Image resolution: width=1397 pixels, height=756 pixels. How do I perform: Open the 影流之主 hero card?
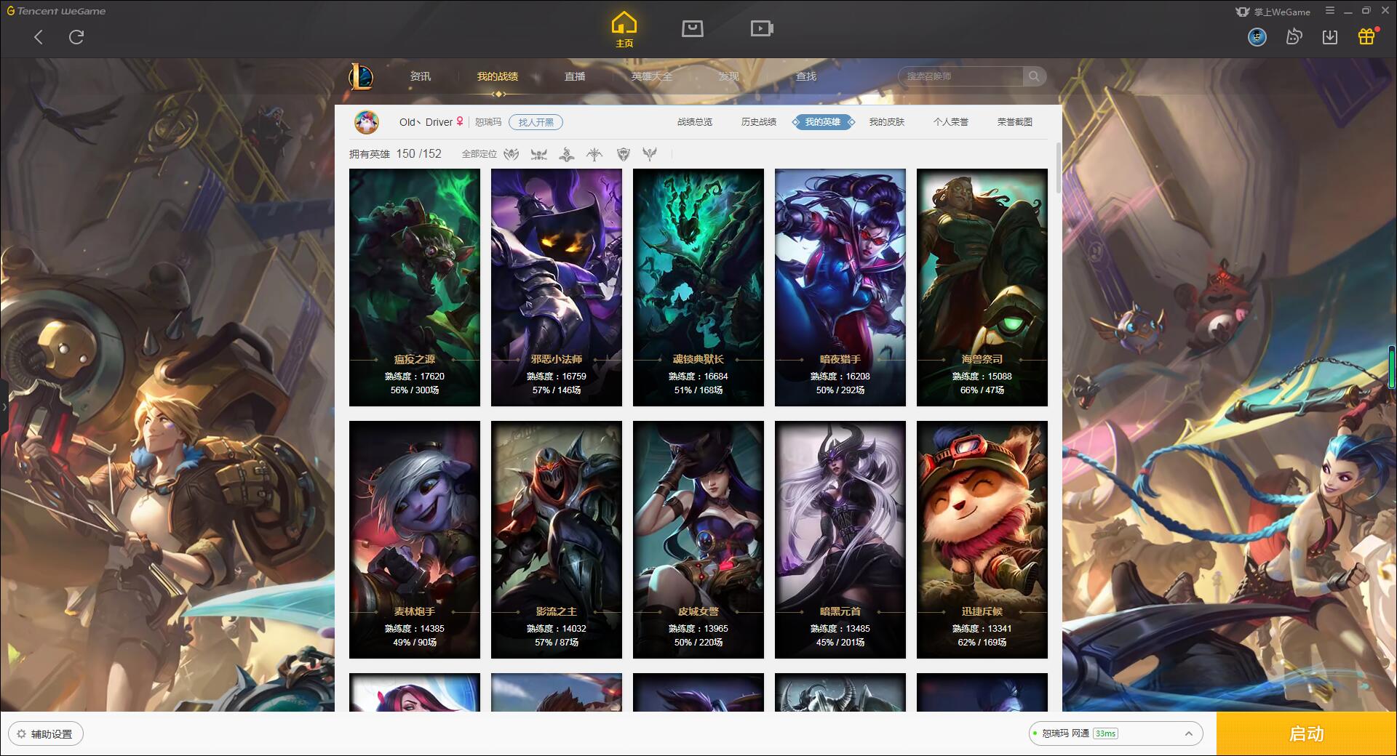(x=557, y=539)
